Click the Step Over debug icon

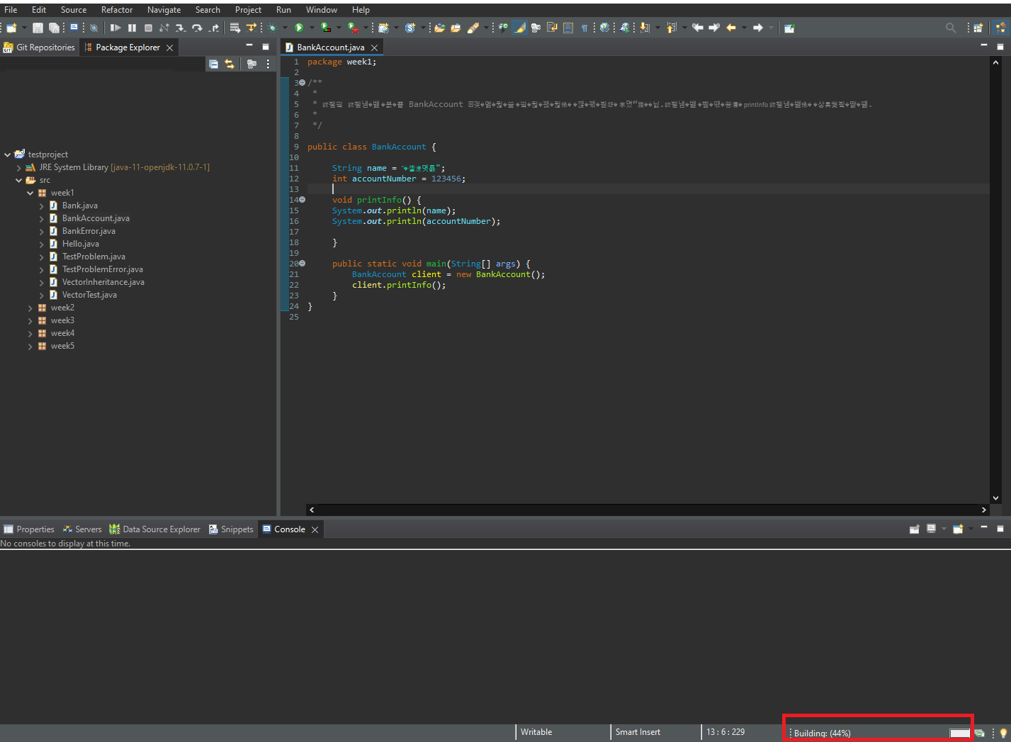[197, 28]
